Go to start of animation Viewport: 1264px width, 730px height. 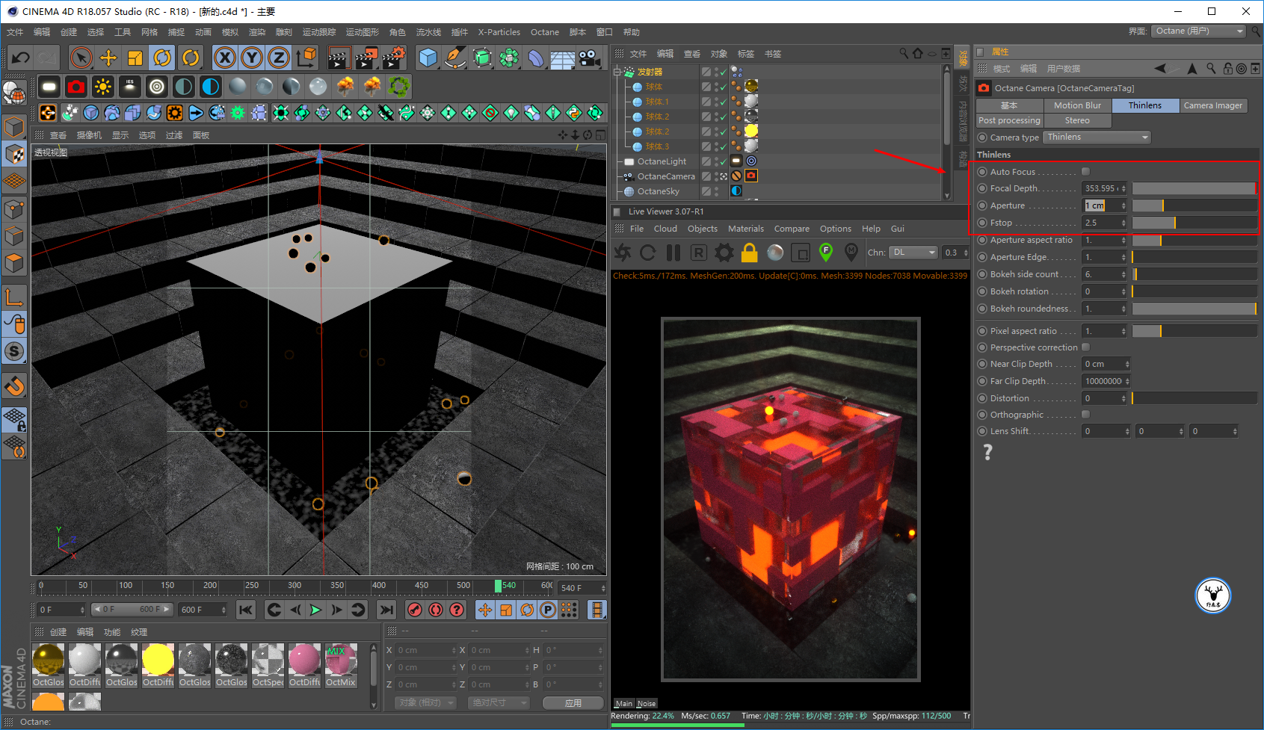pos(246,610)
